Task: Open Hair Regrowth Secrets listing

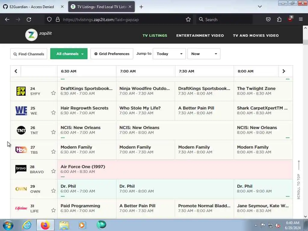Action: [x=87, y=111]
